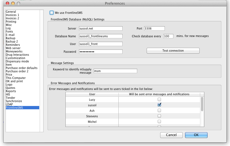Select General in the preferences list
230x146 pixels.
(11, 12)
